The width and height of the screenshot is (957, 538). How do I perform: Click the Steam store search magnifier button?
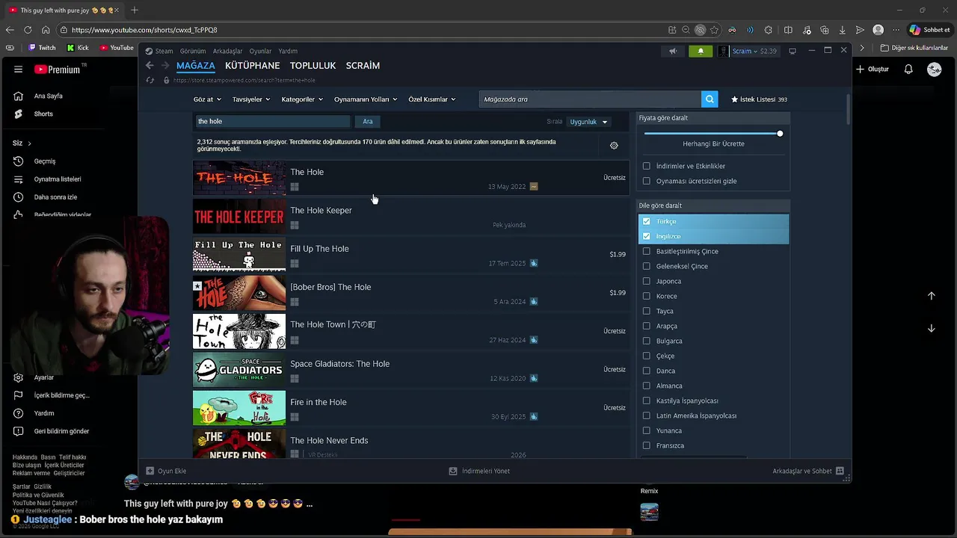(x=710, y=99)
